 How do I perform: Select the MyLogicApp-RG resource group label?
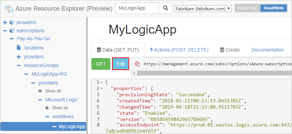click(x=49, y=74)
